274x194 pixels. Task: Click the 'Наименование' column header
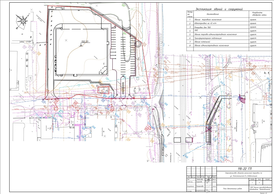click(x=213, y=14)
